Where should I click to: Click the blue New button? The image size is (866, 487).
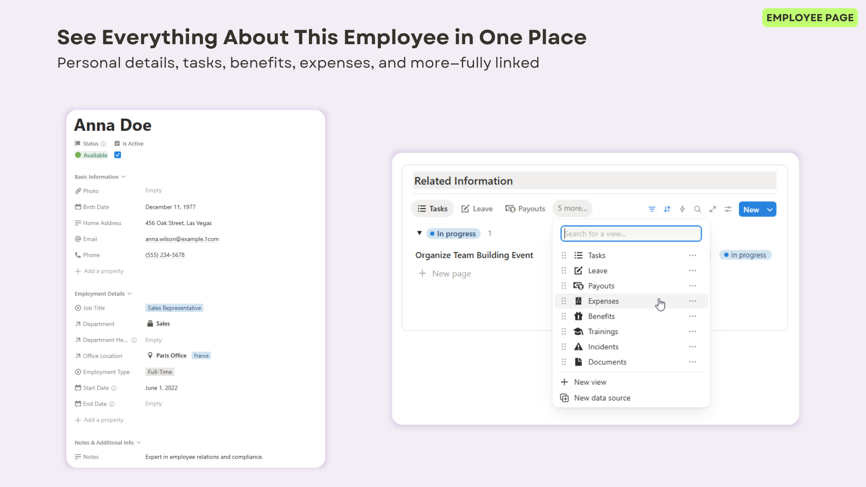pos(751,210)
